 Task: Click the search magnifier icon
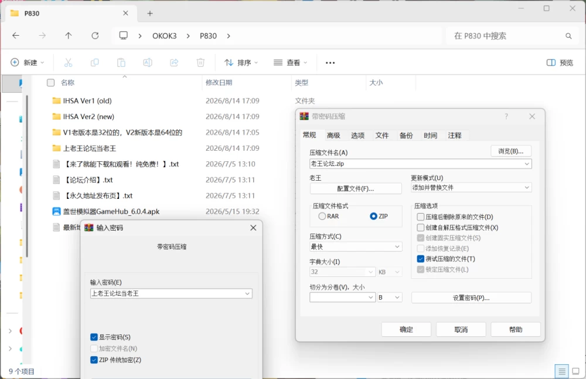(x=568, y=36)
